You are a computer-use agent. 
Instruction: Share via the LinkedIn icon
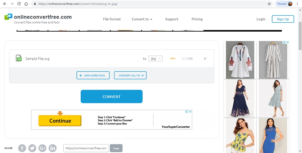53,148
